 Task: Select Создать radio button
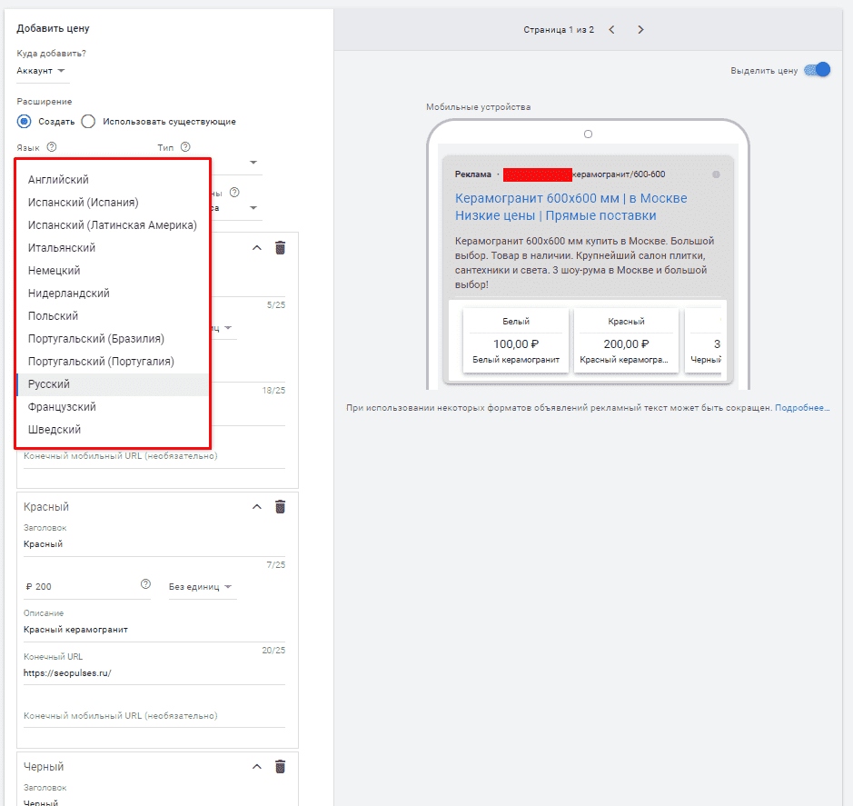pos(24,122)
